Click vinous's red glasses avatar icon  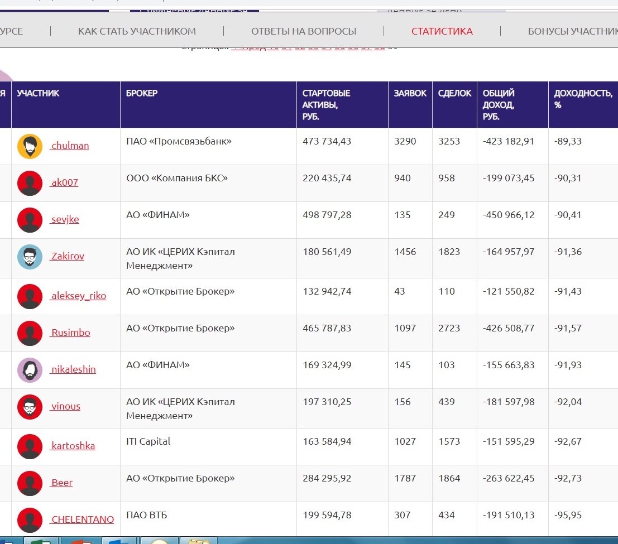pyautogui.click(x=30, y=407)
